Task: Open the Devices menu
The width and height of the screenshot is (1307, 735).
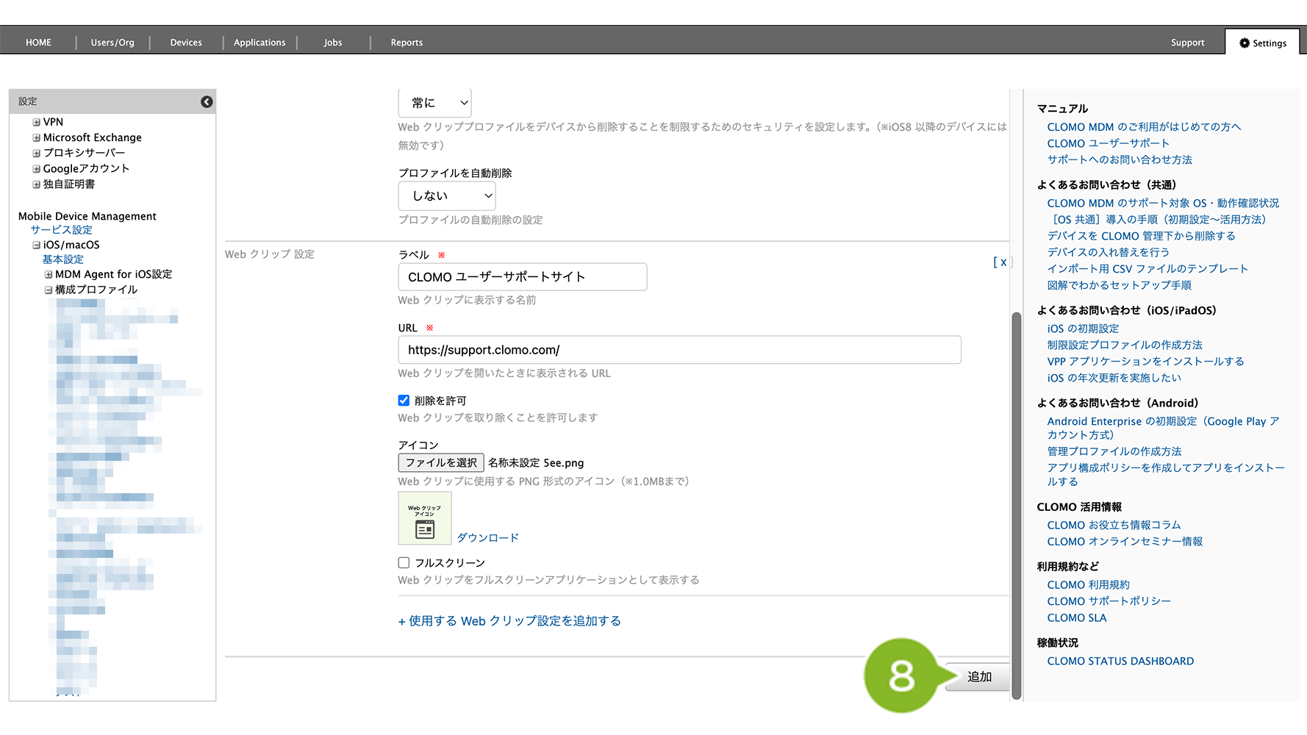Action: [x=186, y=43]
